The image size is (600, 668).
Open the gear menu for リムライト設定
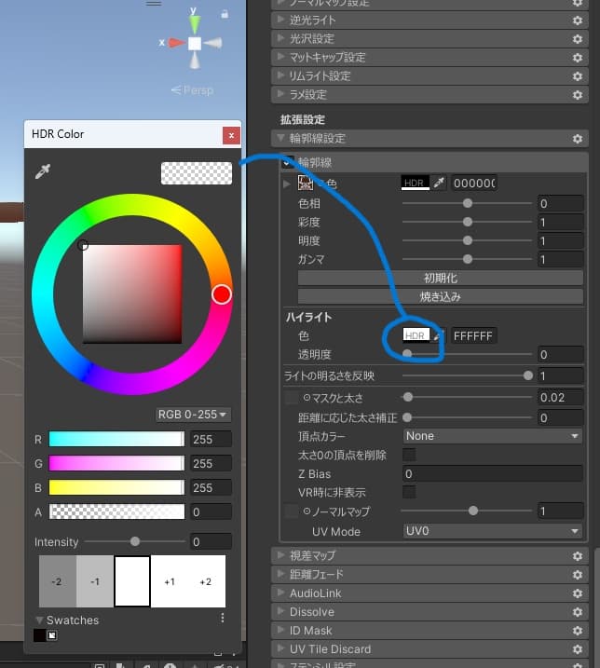click(578, 76)
